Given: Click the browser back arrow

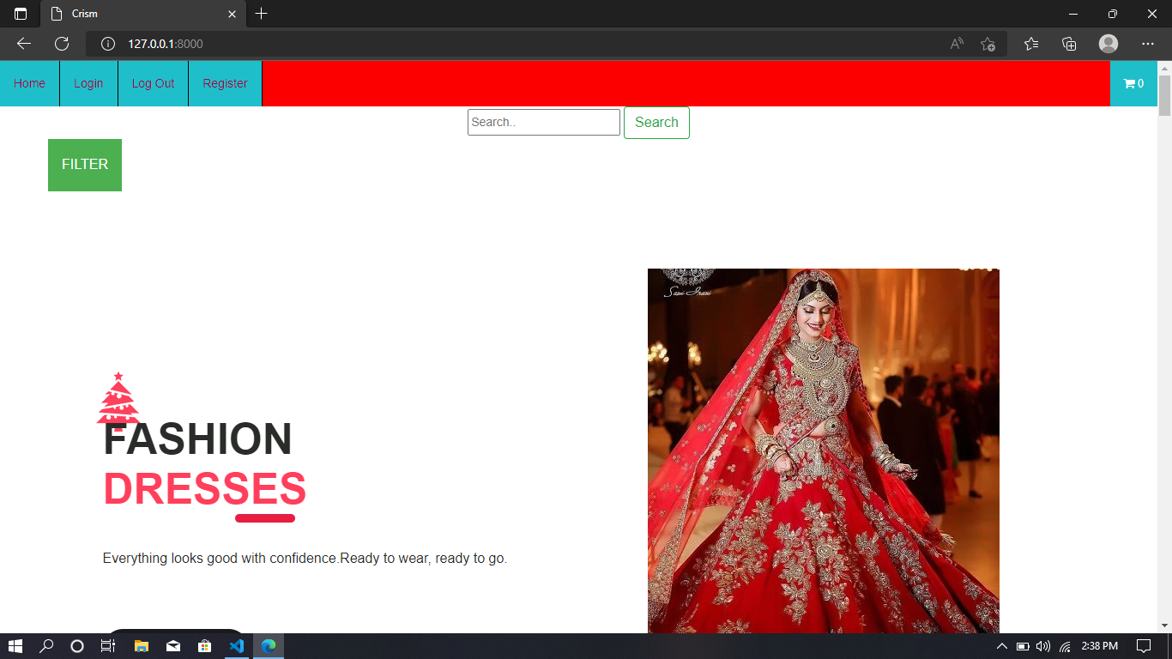Looking at the screenshot, I should (x=24, y=44).
